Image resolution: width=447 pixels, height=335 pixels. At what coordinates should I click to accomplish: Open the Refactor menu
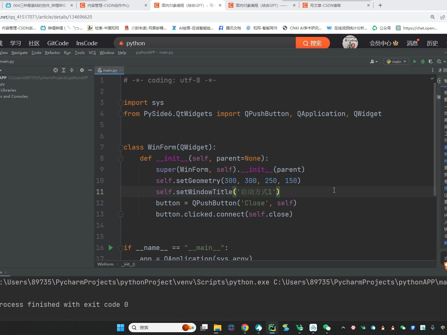(52, 53)
